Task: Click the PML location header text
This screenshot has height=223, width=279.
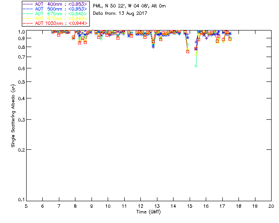Action: click(x=129, y=6)
